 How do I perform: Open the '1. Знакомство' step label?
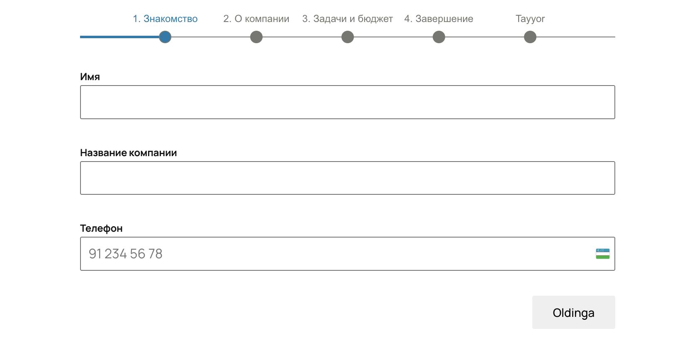[x=165, y=19]
